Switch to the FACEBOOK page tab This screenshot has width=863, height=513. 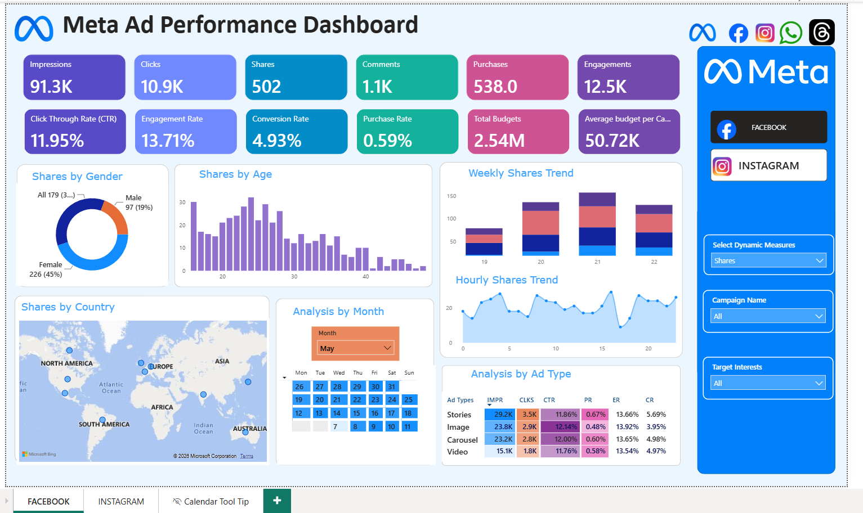(48, 501)
